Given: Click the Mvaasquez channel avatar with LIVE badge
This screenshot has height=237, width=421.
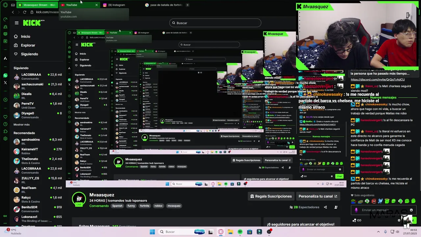Looking at the screenshot, I should pos(79,199).
